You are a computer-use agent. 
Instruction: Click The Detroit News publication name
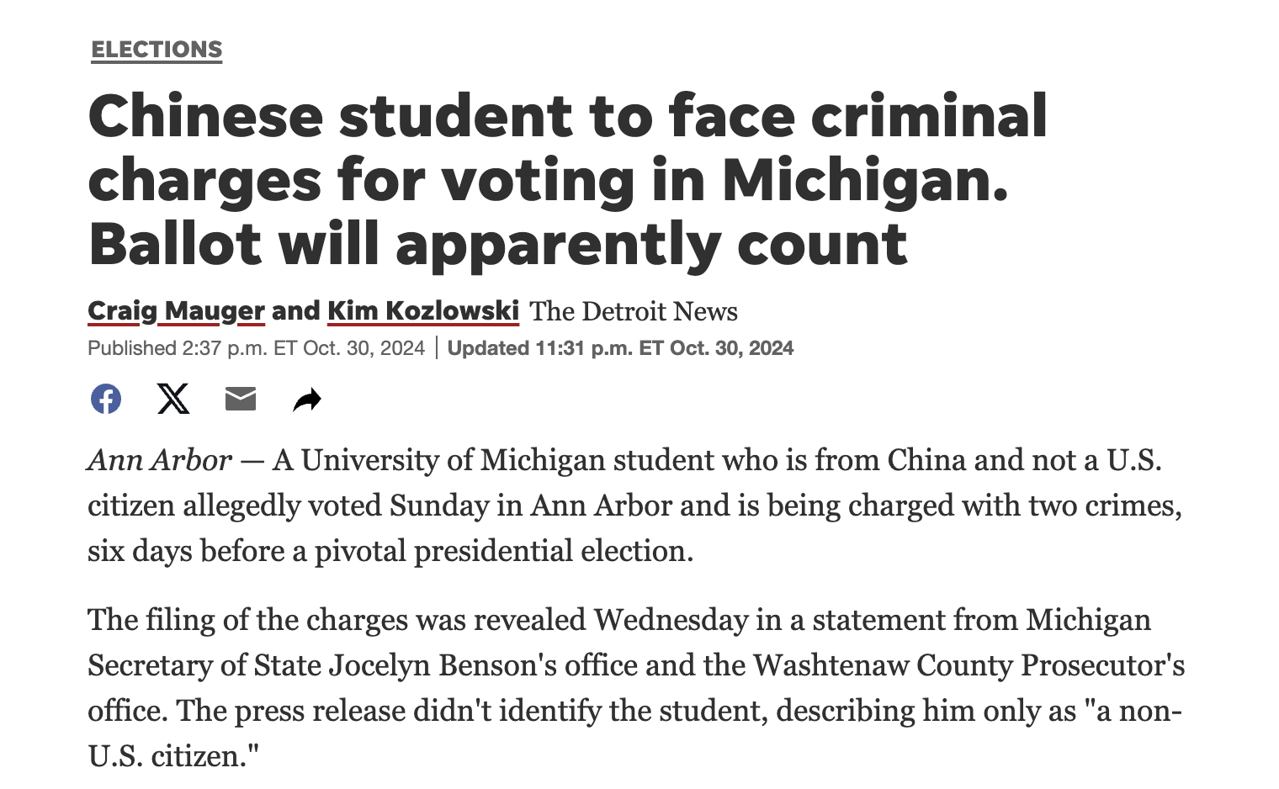[633, 312]
